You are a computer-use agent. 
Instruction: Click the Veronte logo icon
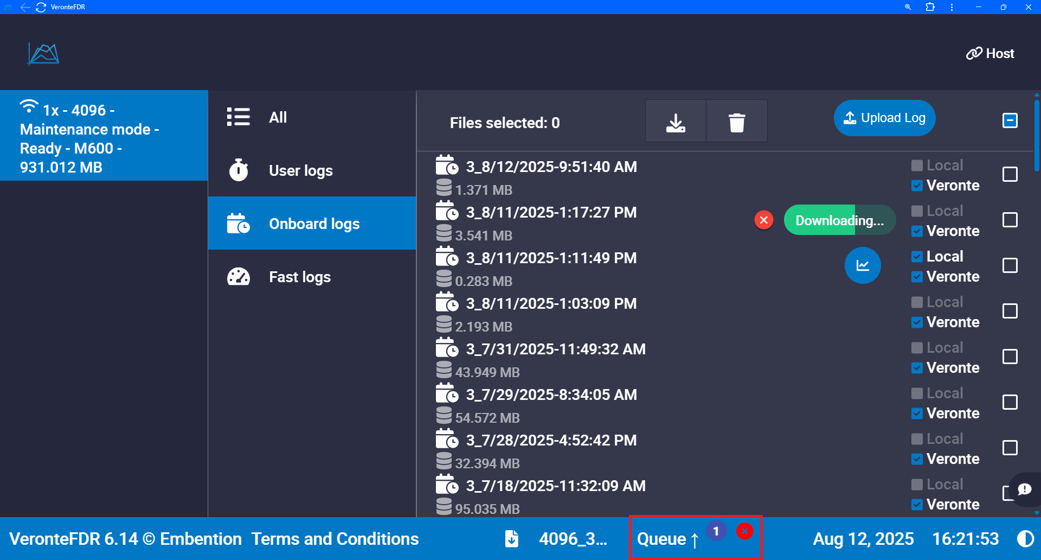pyautogui.click(x=43, y=54)
